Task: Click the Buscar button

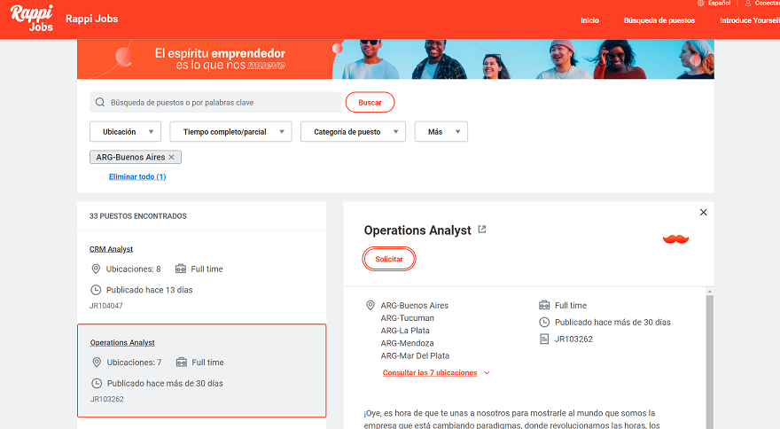Action: (370, 102)
